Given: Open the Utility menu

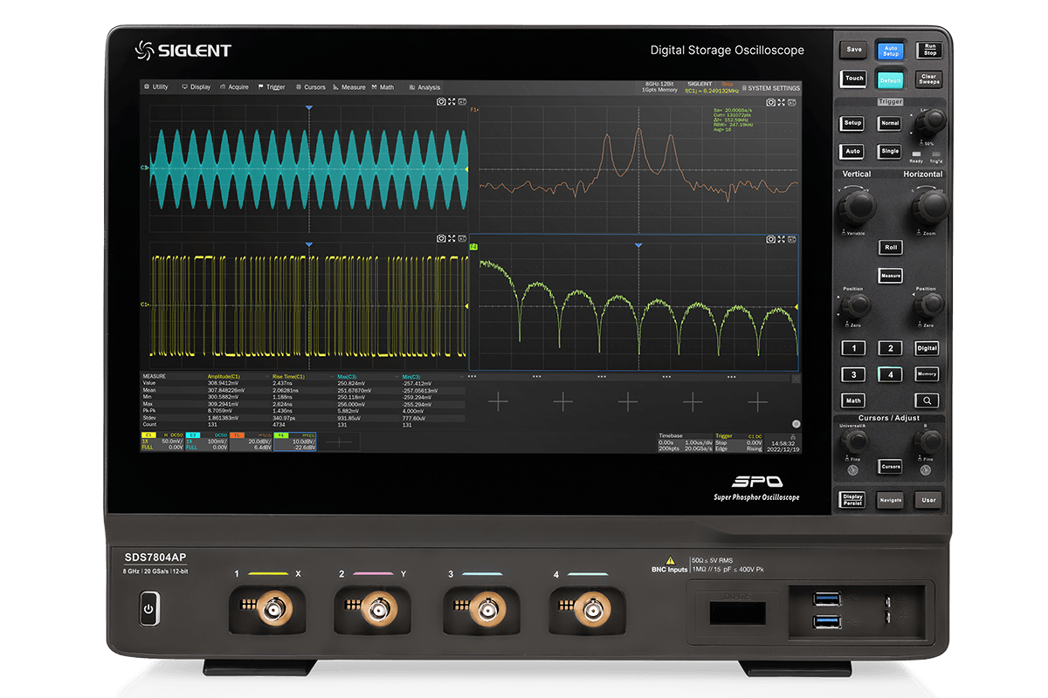Looking at the screenshot, I should 156,87.
